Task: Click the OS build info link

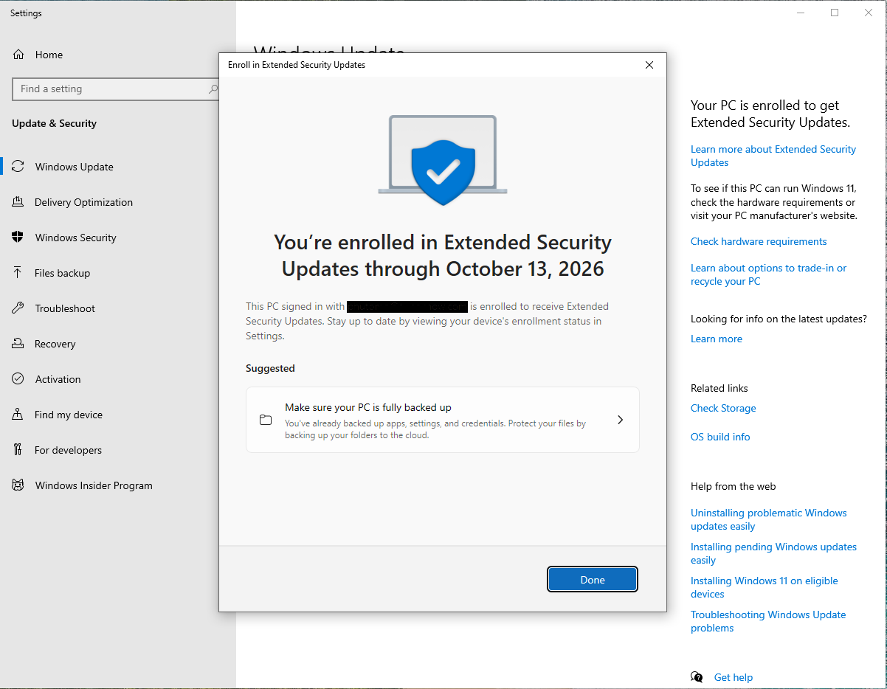Action: click(x=719, y=437)
